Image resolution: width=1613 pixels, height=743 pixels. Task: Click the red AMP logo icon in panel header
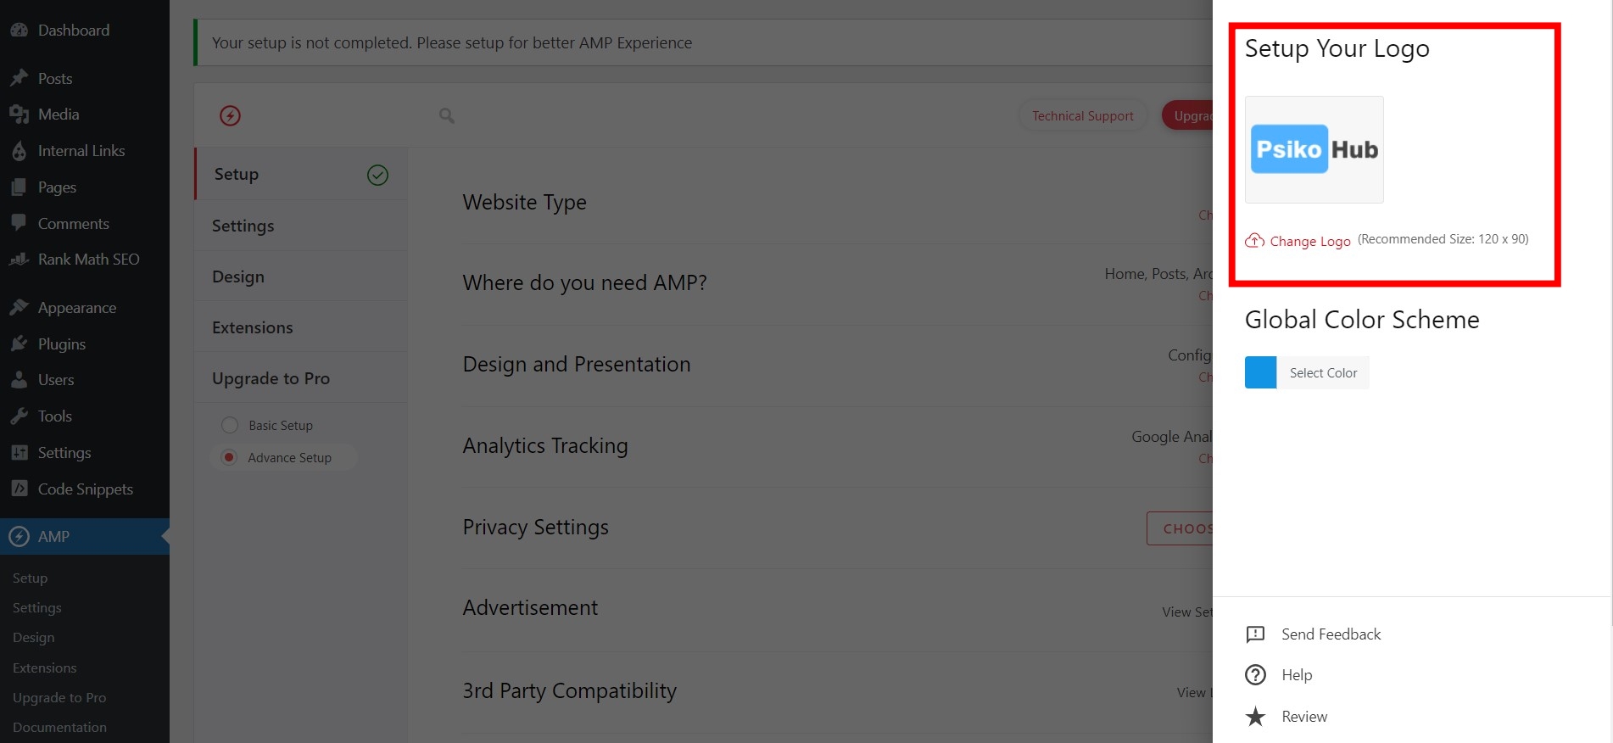pos(230,115)
